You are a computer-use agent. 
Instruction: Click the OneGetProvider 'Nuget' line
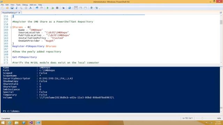[x=37, y=41]
